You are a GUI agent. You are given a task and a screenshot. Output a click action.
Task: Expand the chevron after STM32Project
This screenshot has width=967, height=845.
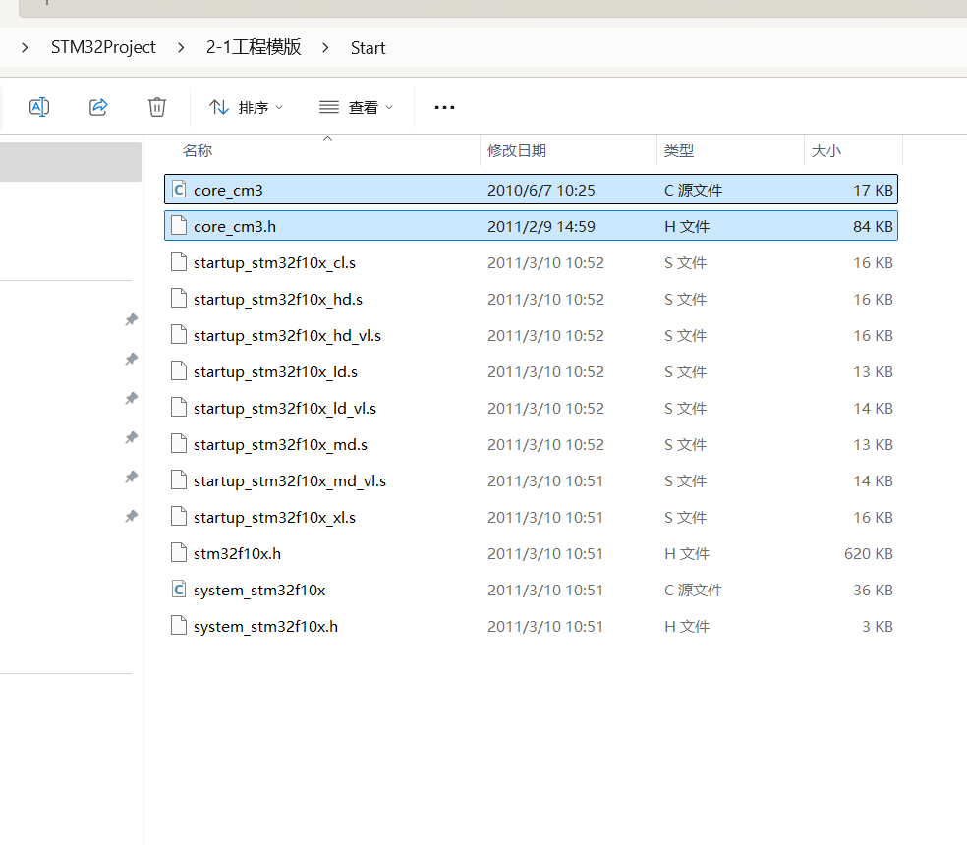pyautogui.click(x=181, y=47)
